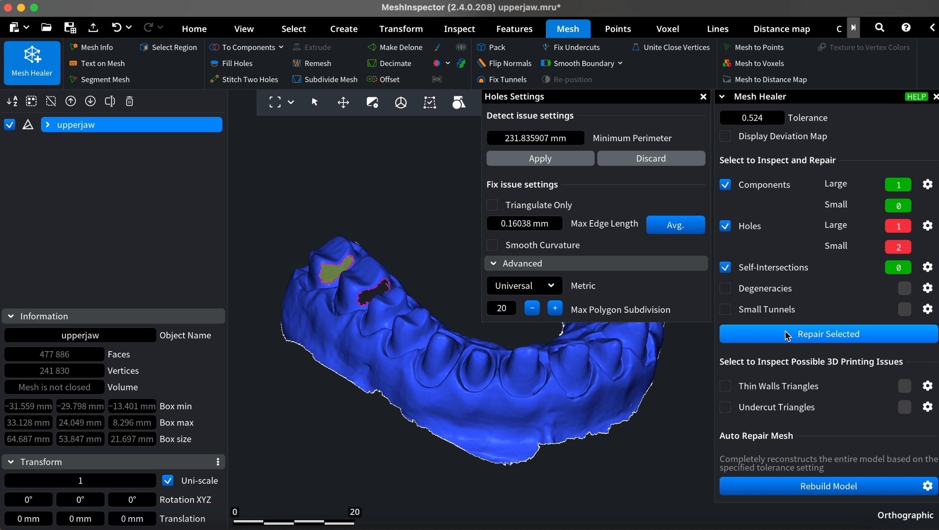Click the red Holes Large count badge
The width and height of the screenshot is (939, 530).
click(898, 226)
